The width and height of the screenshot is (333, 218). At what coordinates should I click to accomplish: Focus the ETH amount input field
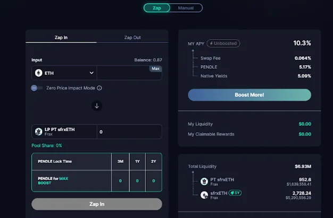129,73
